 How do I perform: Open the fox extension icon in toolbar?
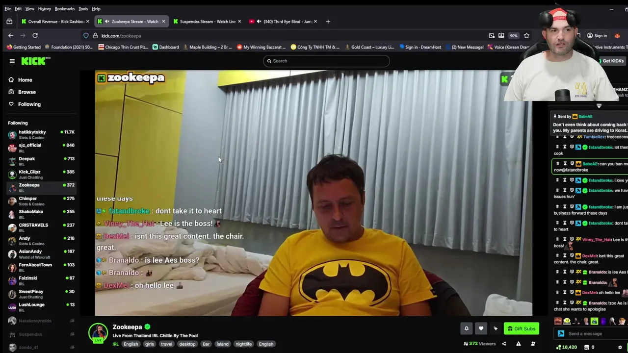(618, 36)
